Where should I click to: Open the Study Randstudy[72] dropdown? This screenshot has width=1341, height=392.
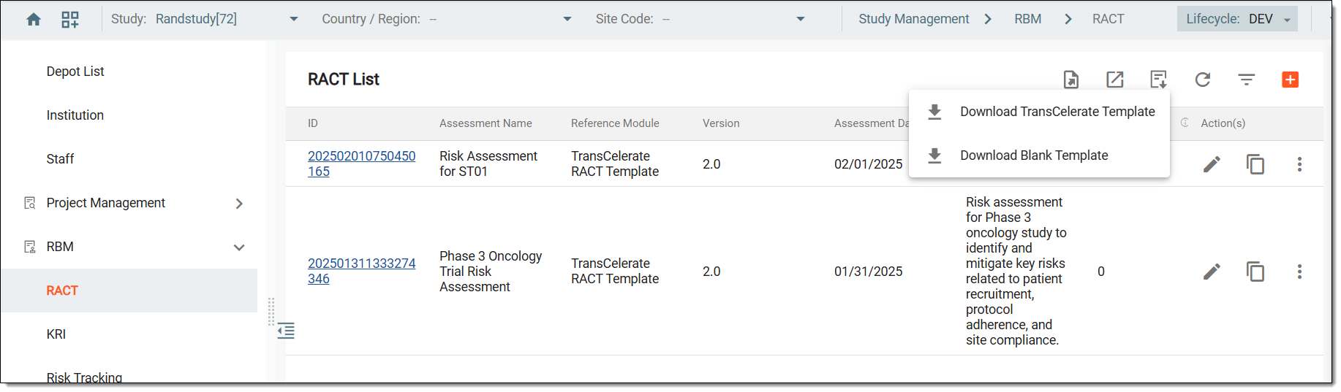(294, 20)
